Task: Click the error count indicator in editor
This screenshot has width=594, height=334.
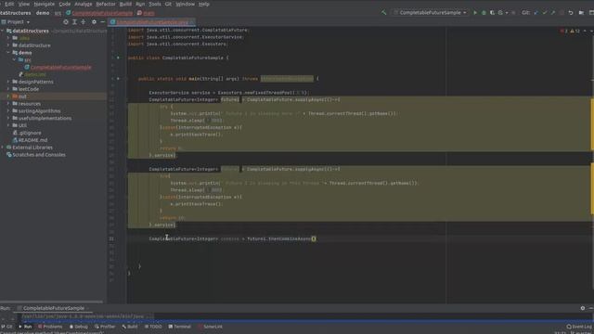Action: 563,31
